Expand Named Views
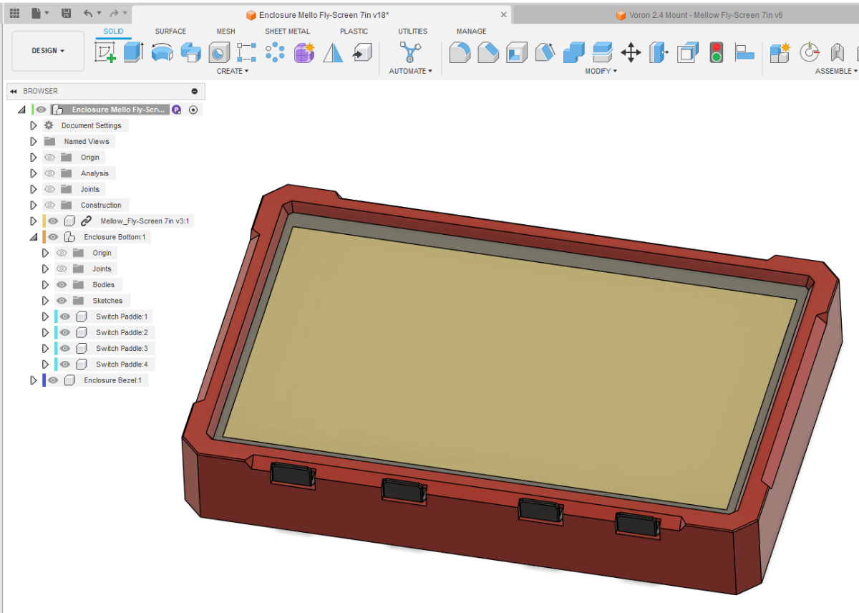 coord(33,141)
